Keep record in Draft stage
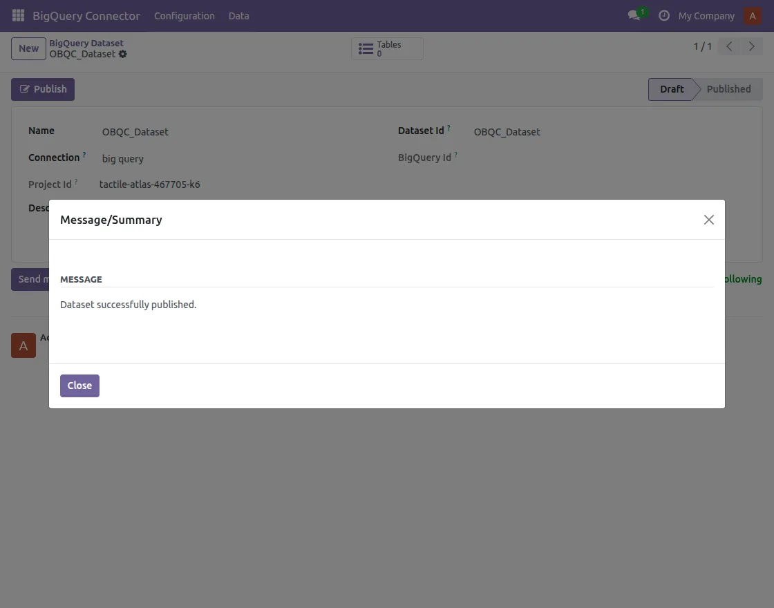The width and height of the screenshot is (774, 608). (671, 89)
